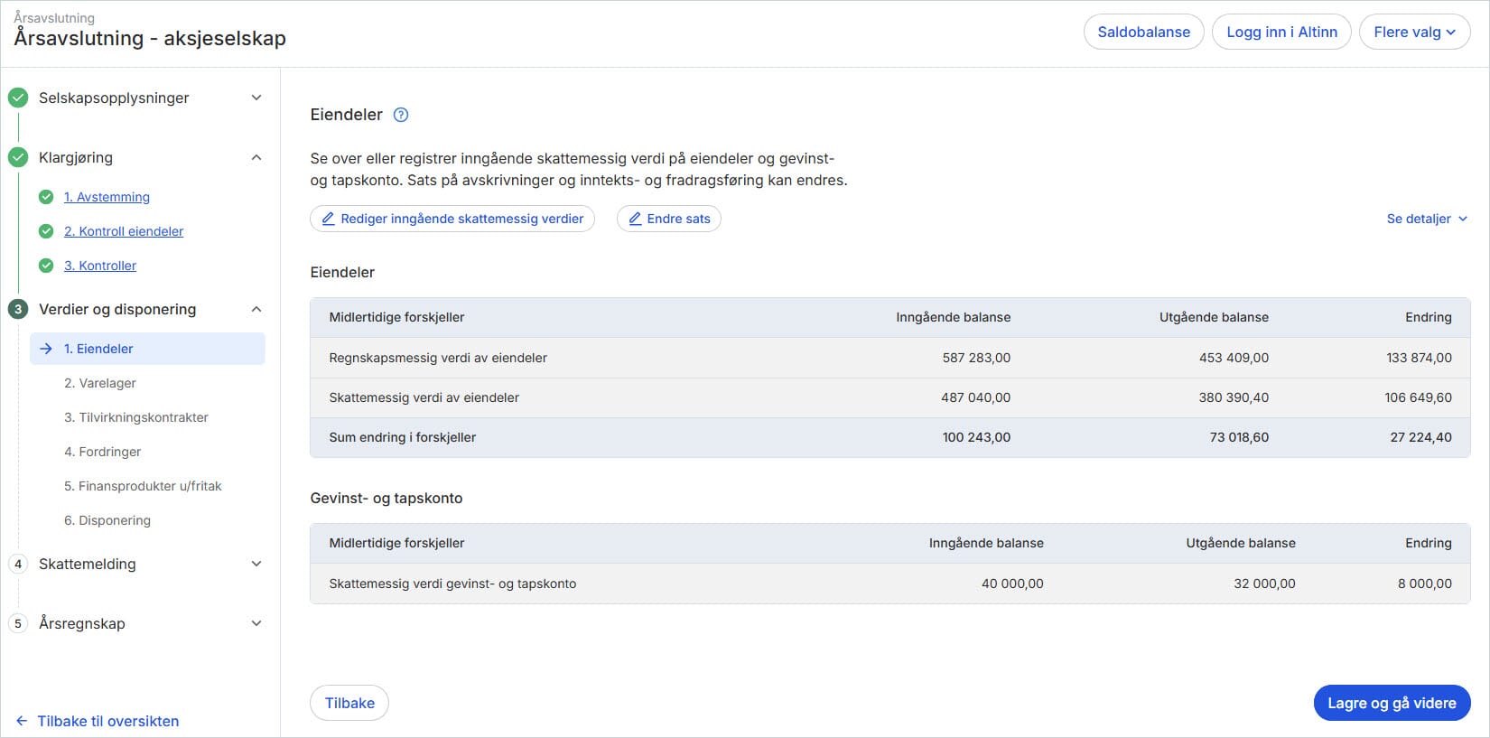
Task: Open Saldobalanse
Action: click(x=1143, y=32)
